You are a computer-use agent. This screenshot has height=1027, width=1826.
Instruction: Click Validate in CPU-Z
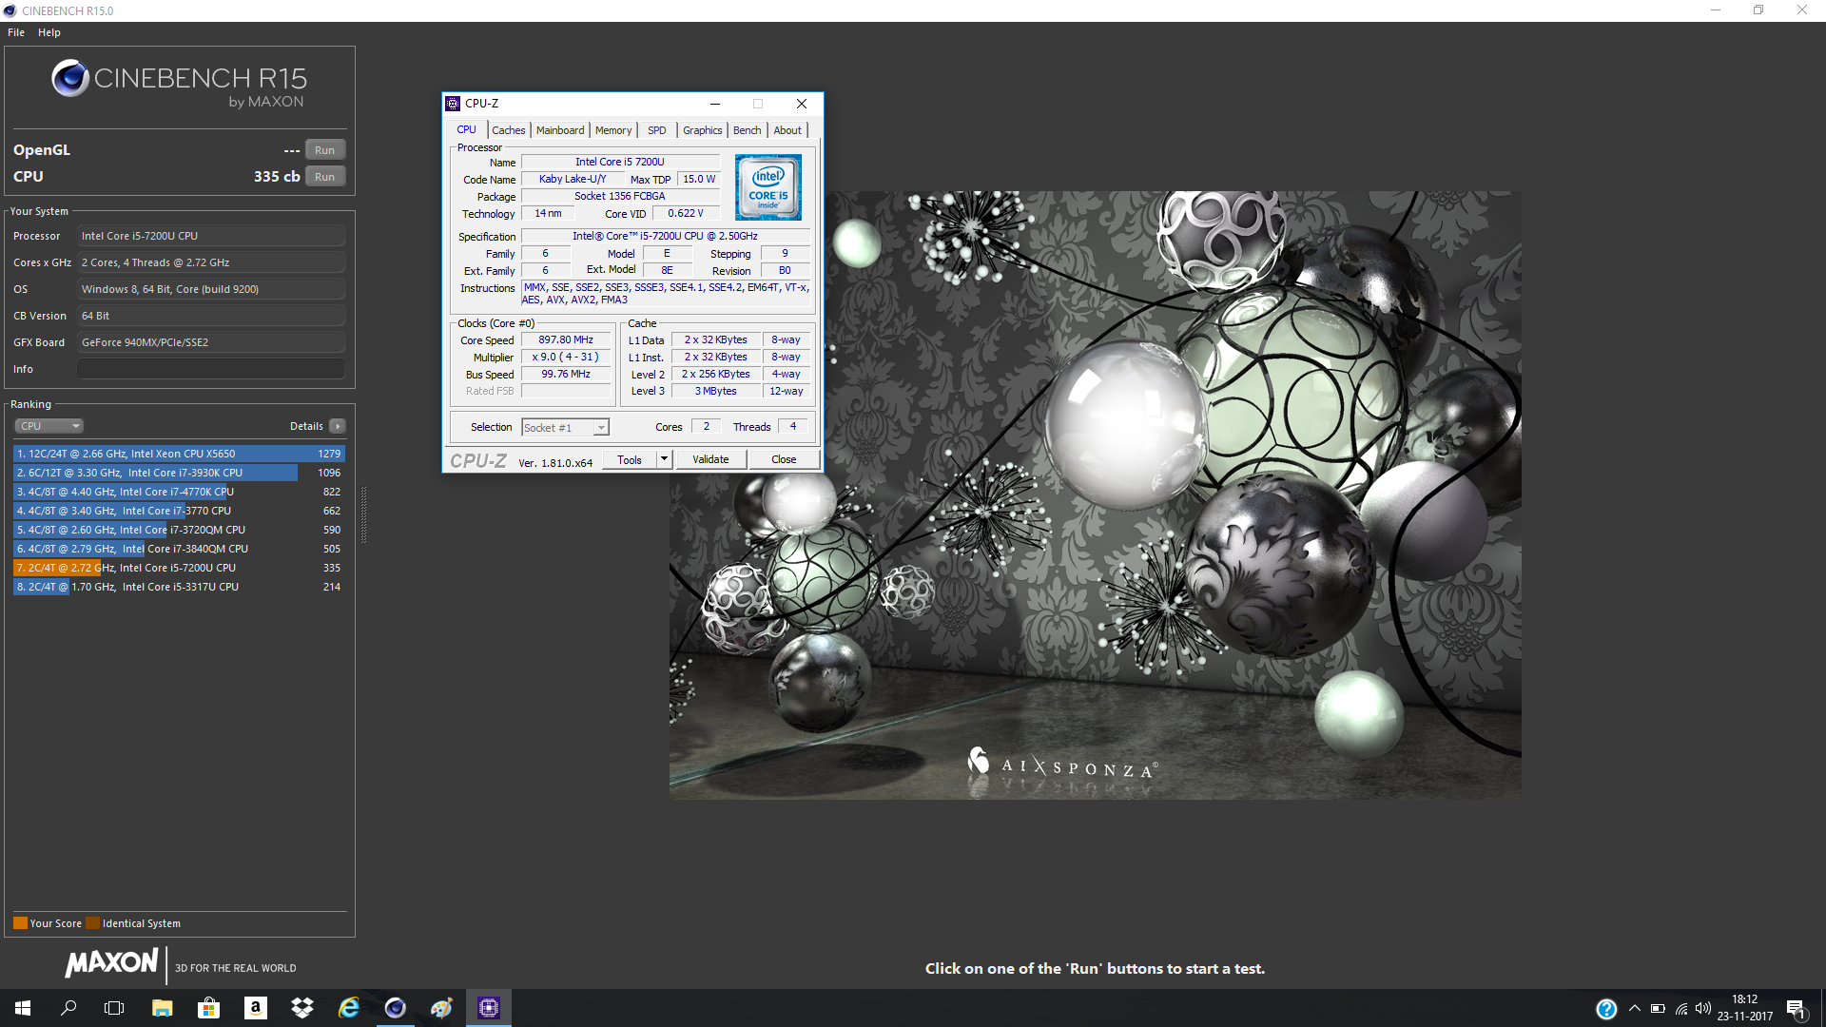[x=710, y=460]
